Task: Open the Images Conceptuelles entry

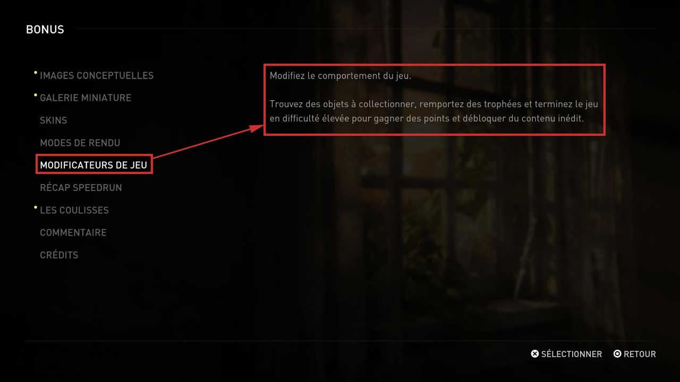Action: click(x=97, y=75)
